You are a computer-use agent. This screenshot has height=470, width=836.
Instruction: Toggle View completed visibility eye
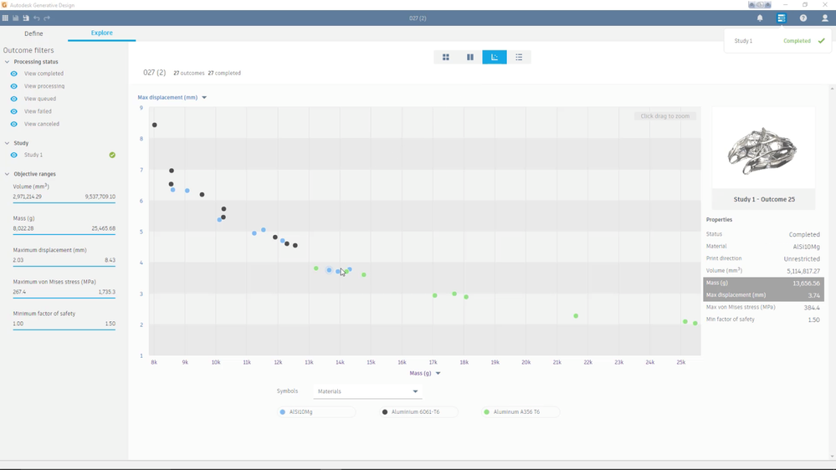[x=14, y=74]
